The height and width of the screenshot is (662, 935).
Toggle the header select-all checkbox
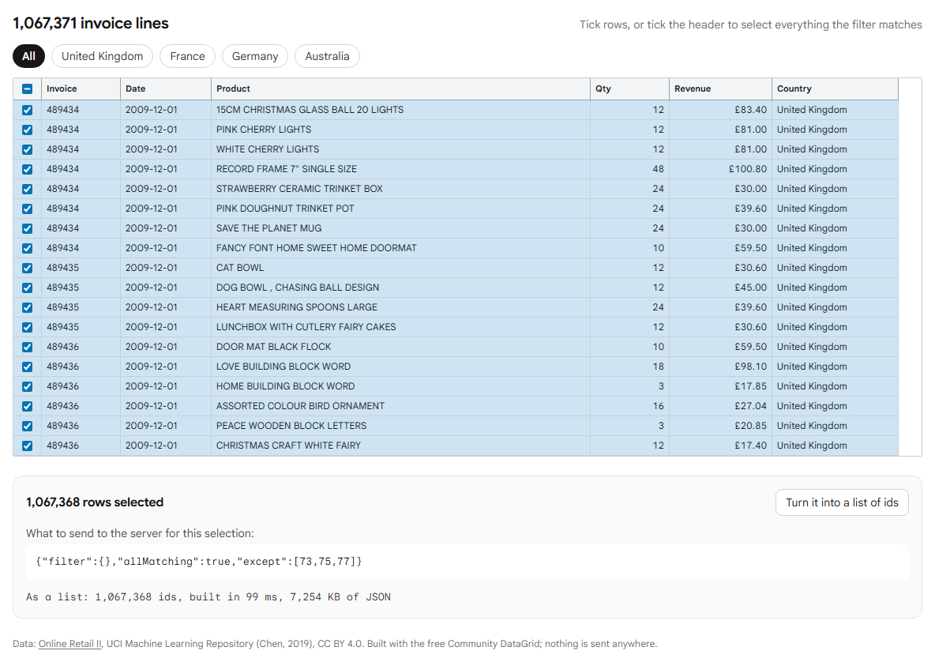coord(28,88)
